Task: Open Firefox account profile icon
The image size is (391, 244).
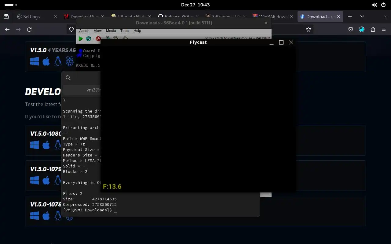Action: point(362,29)
